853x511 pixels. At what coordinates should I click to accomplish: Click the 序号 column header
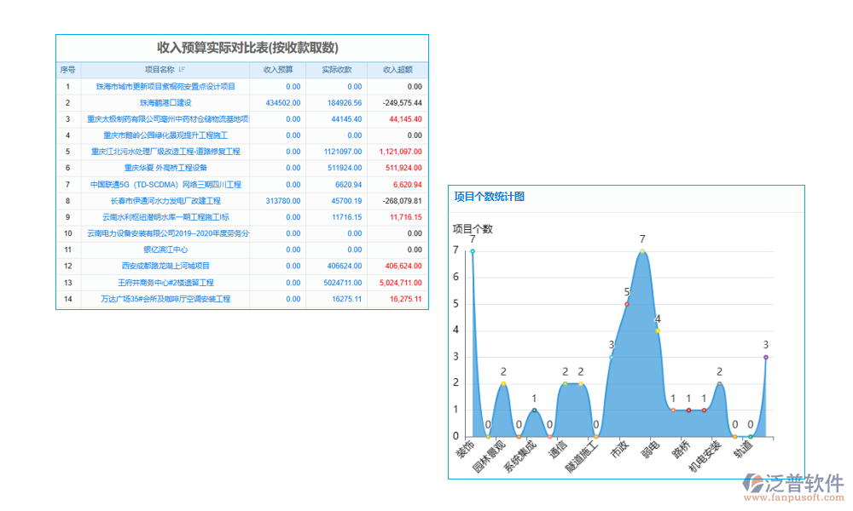coord(68,70)
